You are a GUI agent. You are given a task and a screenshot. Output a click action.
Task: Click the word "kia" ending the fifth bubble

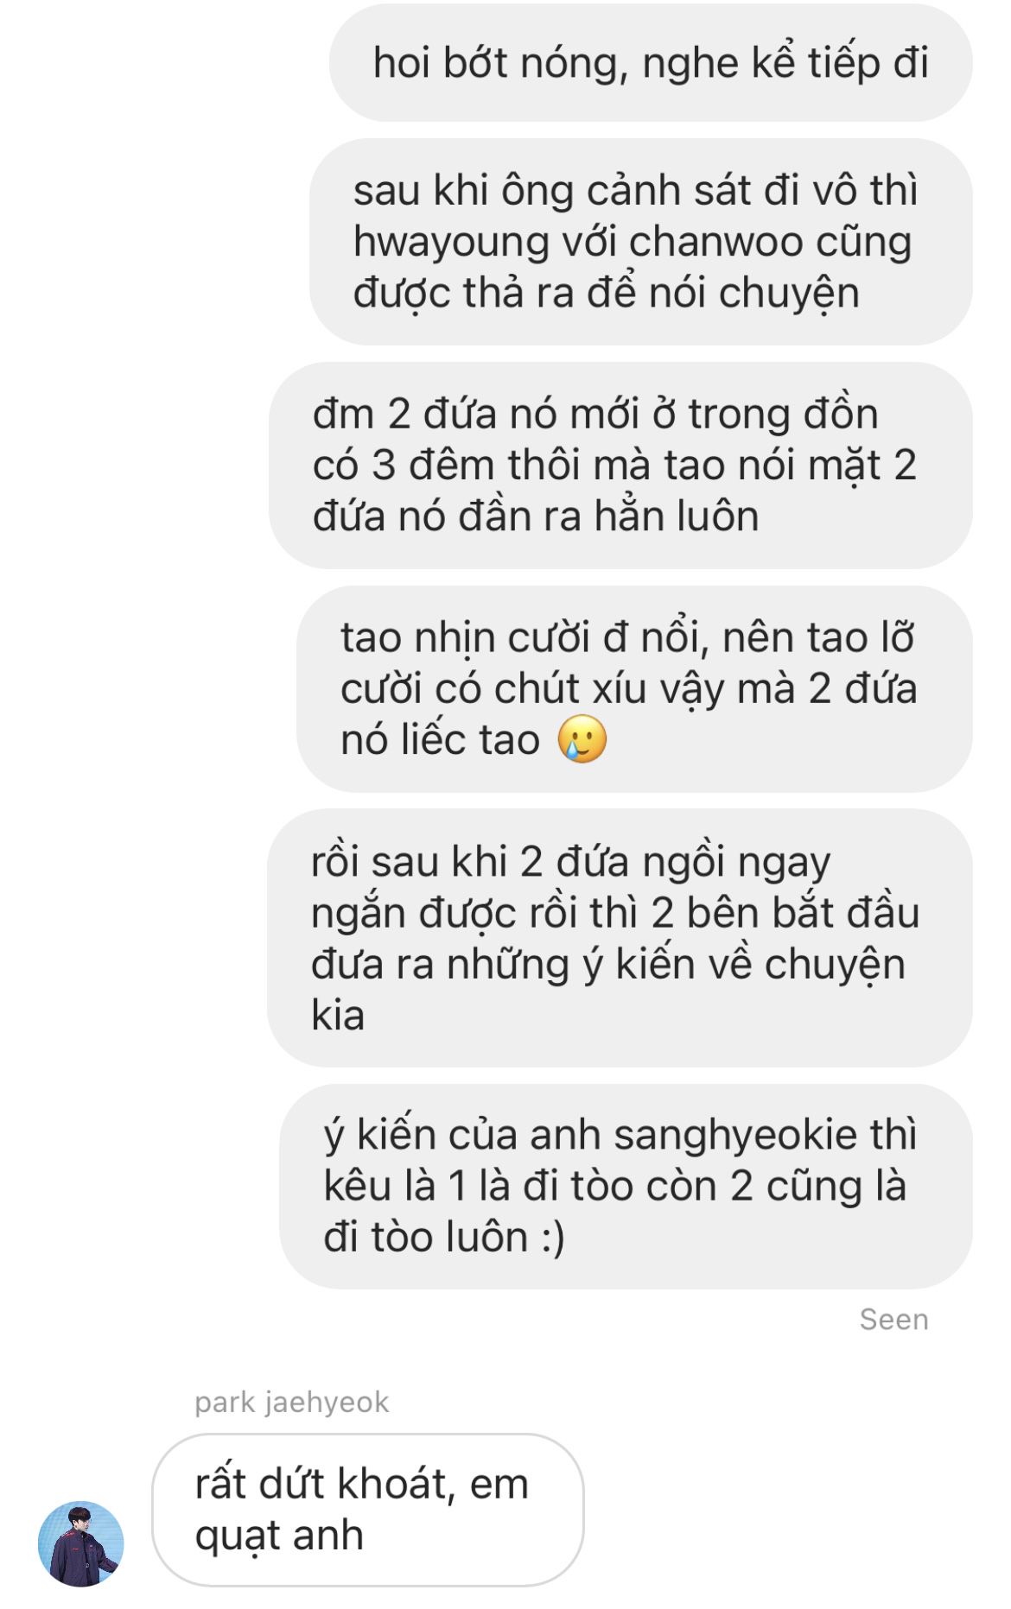337,1016
